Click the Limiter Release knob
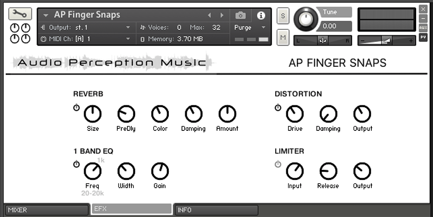433x217 pixels. point(328,171)
